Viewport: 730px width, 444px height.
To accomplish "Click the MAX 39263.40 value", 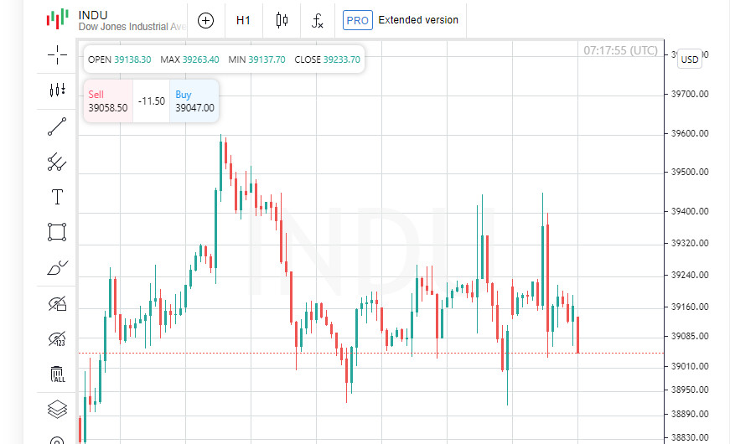I will 189,59.
